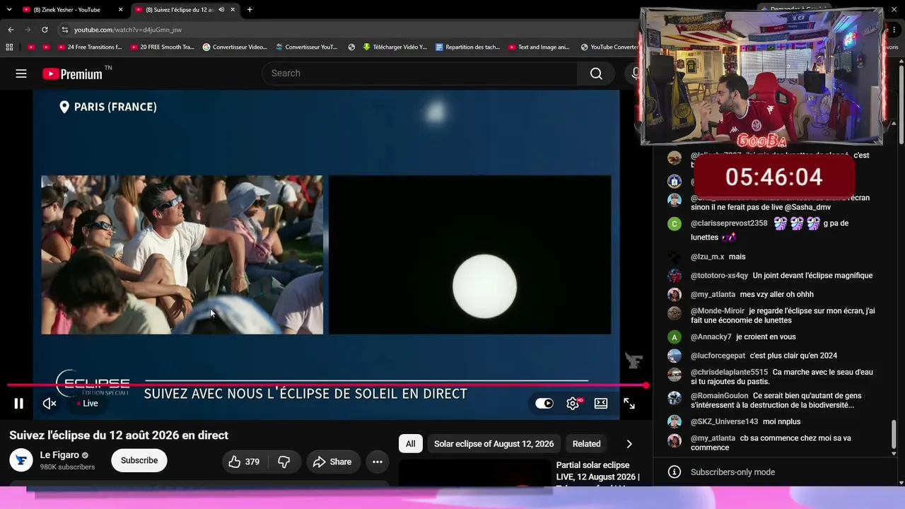Click the red live progress bar
The width and height of the screenshot is (905, 509).
pos(327,385)
